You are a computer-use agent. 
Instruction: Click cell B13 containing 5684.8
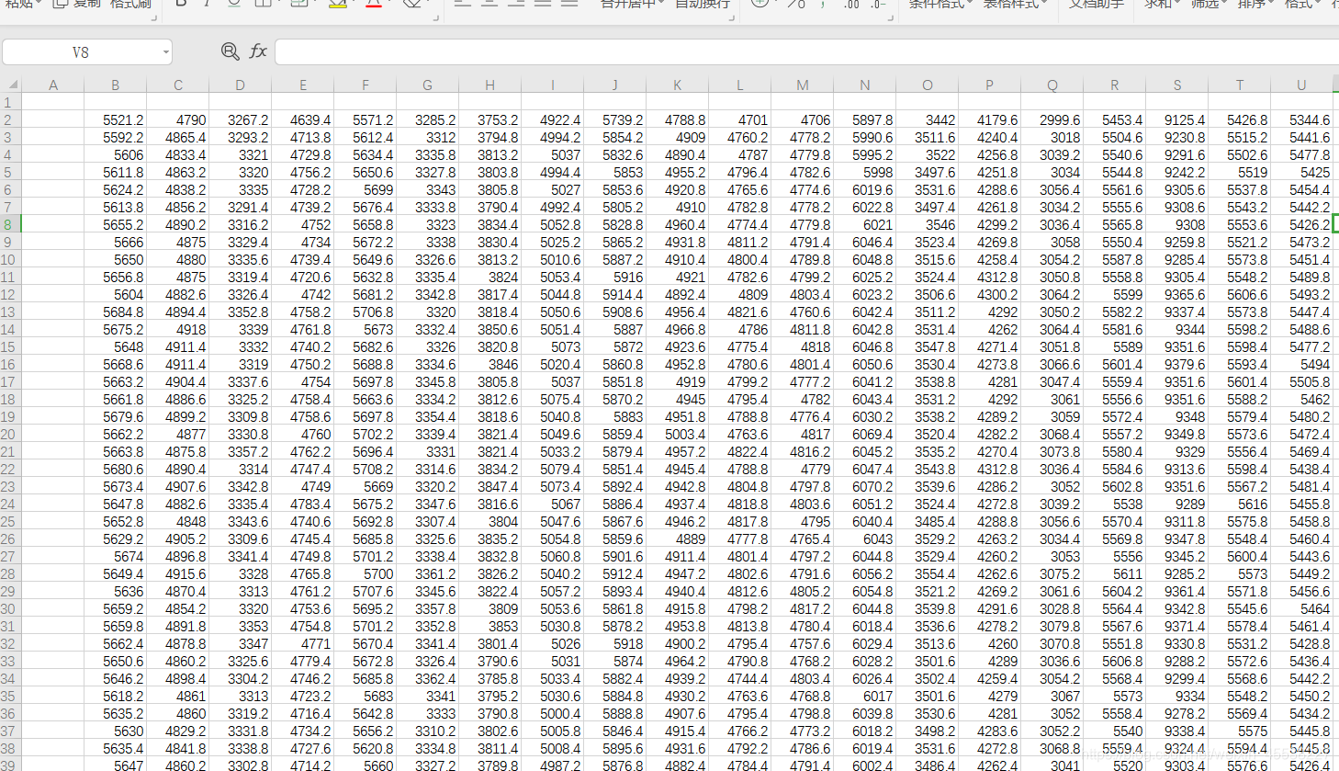point(116,312)
